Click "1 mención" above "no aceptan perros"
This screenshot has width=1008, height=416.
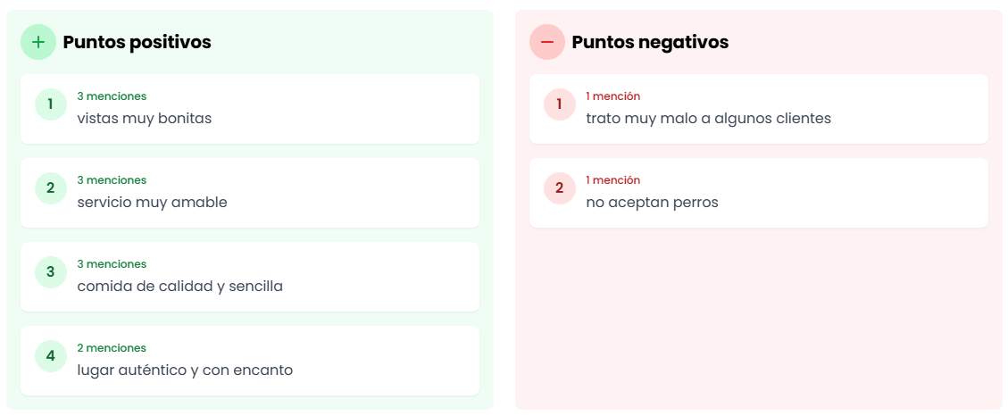pyautogui.click(x=612, y=180)
